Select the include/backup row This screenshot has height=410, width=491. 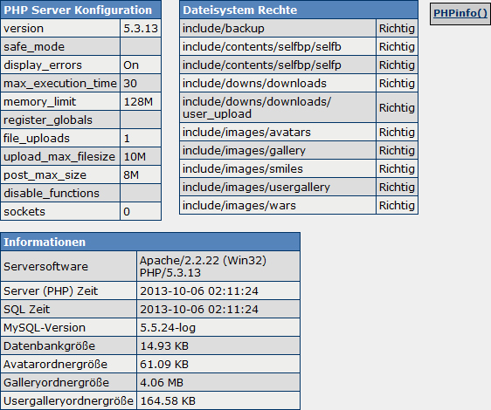[299, 28]
